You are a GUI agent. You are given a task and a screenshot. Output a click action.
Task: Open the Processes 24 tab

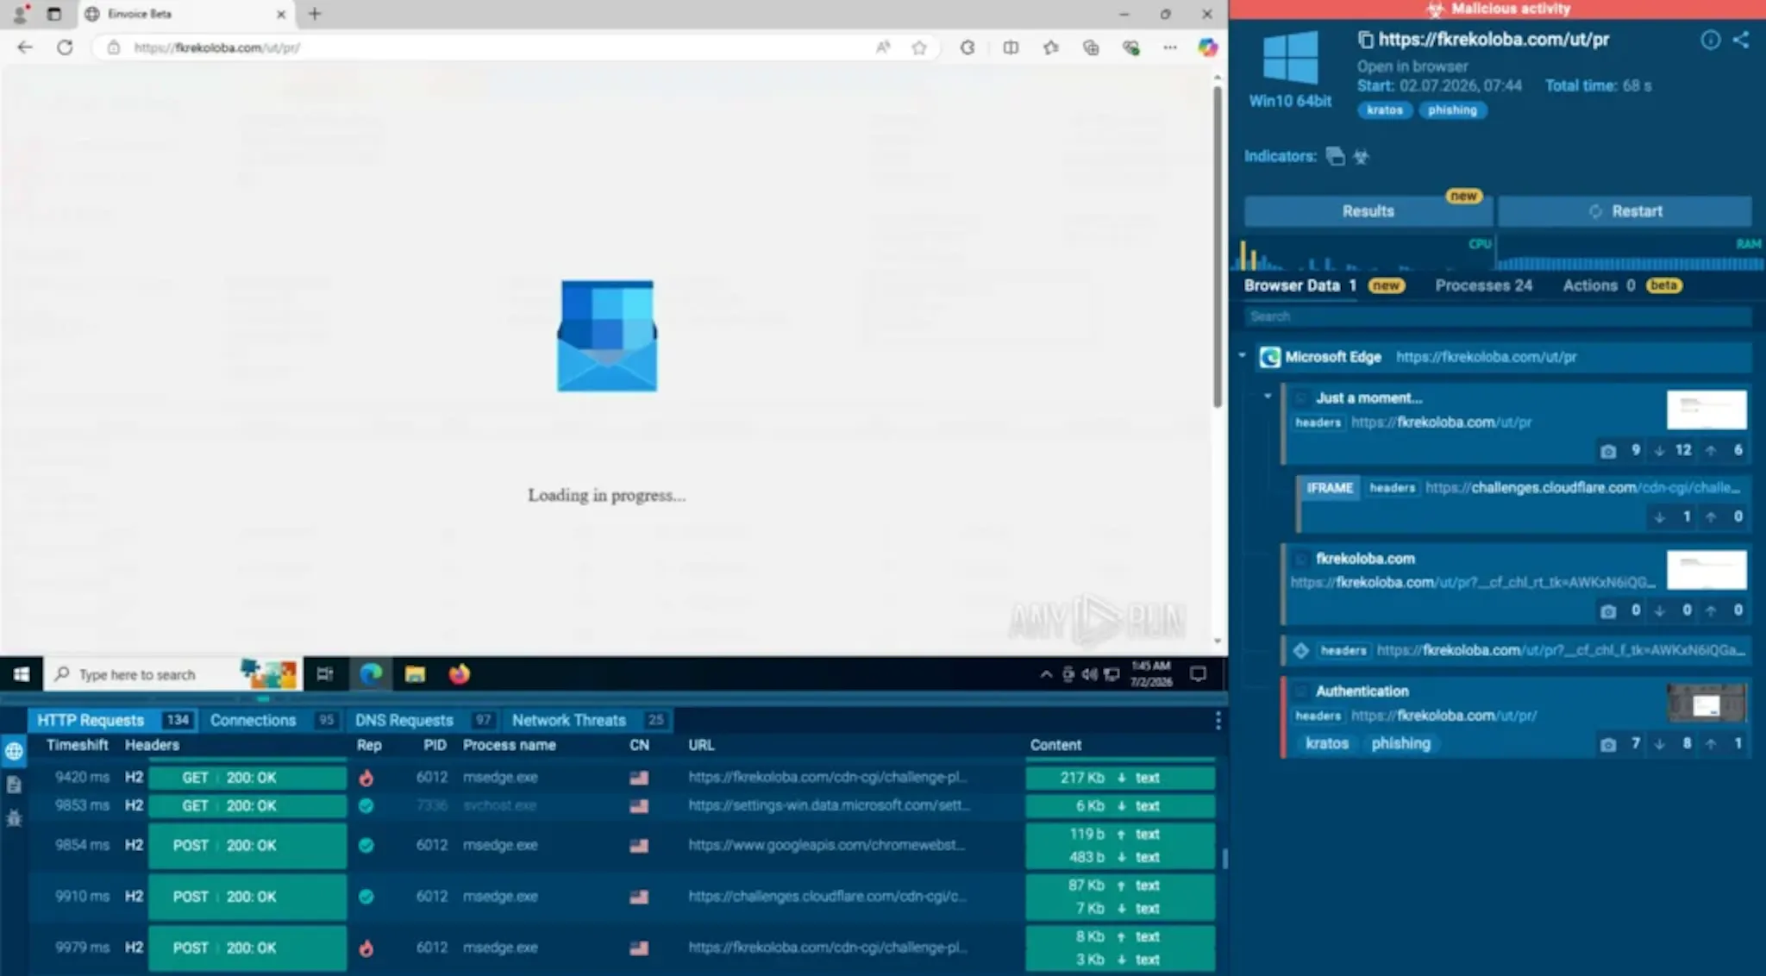pyautogui.click(x=1483, y=285)
